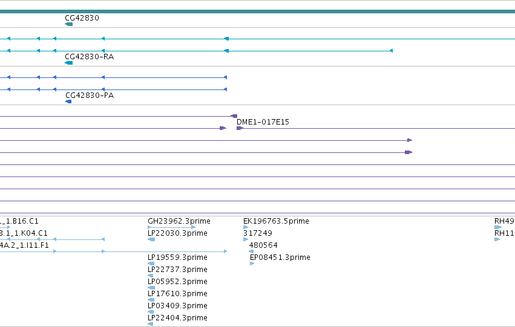515x327 pixels.
Task: Select LP05952.3prime EST label
Action: tap(178, 282)
